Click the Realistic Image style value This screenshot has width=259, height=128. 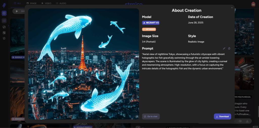click(196, 42)
